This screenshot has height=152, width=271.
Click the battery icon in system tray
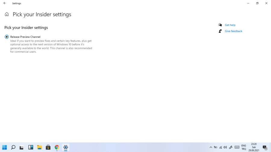tap(216, 147)
